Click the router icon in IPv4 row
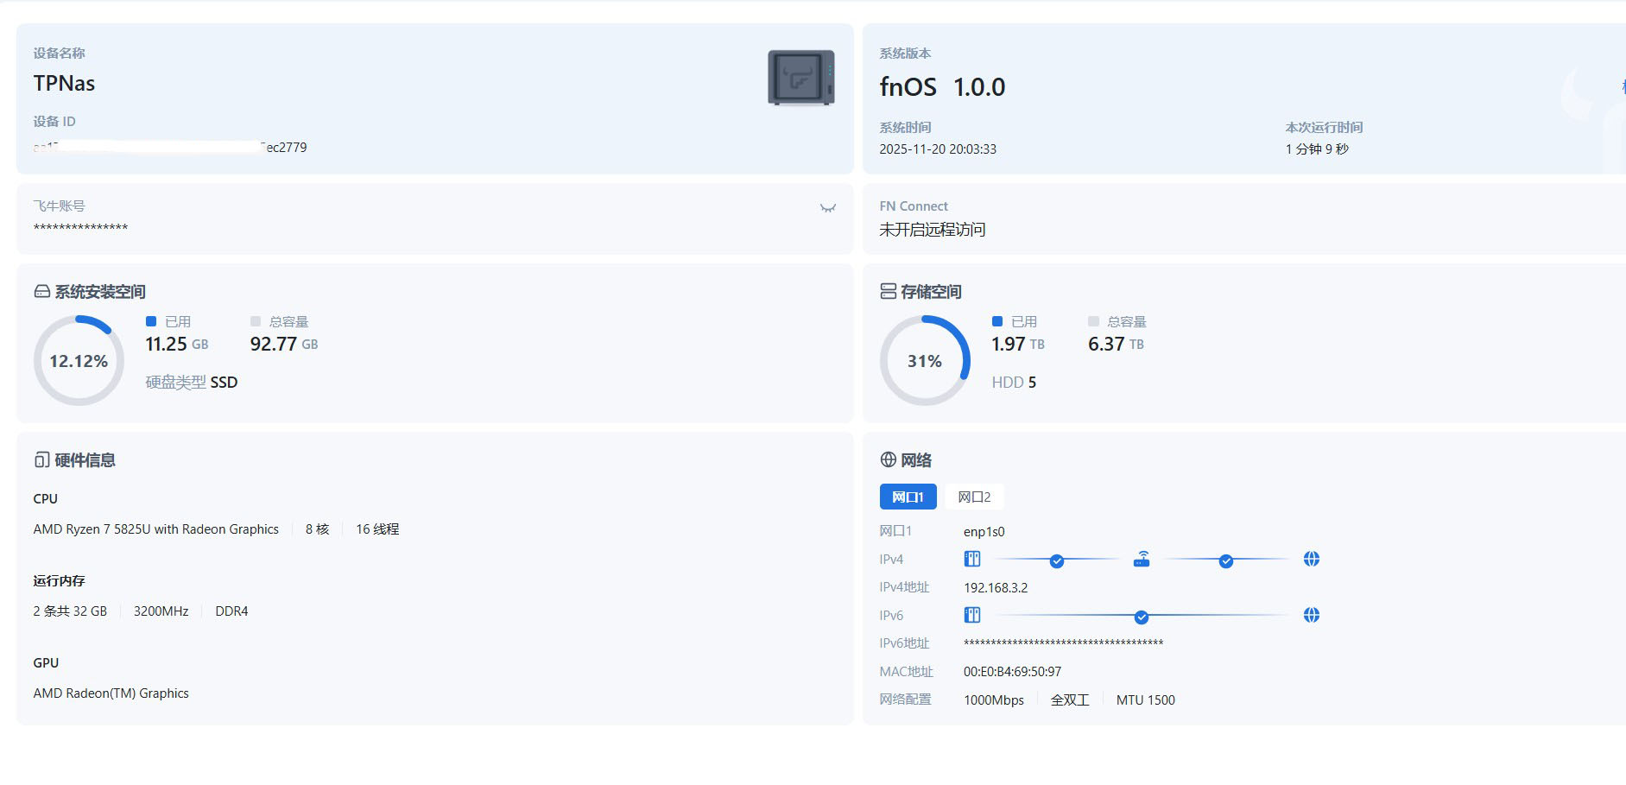 pos(1142,559)
